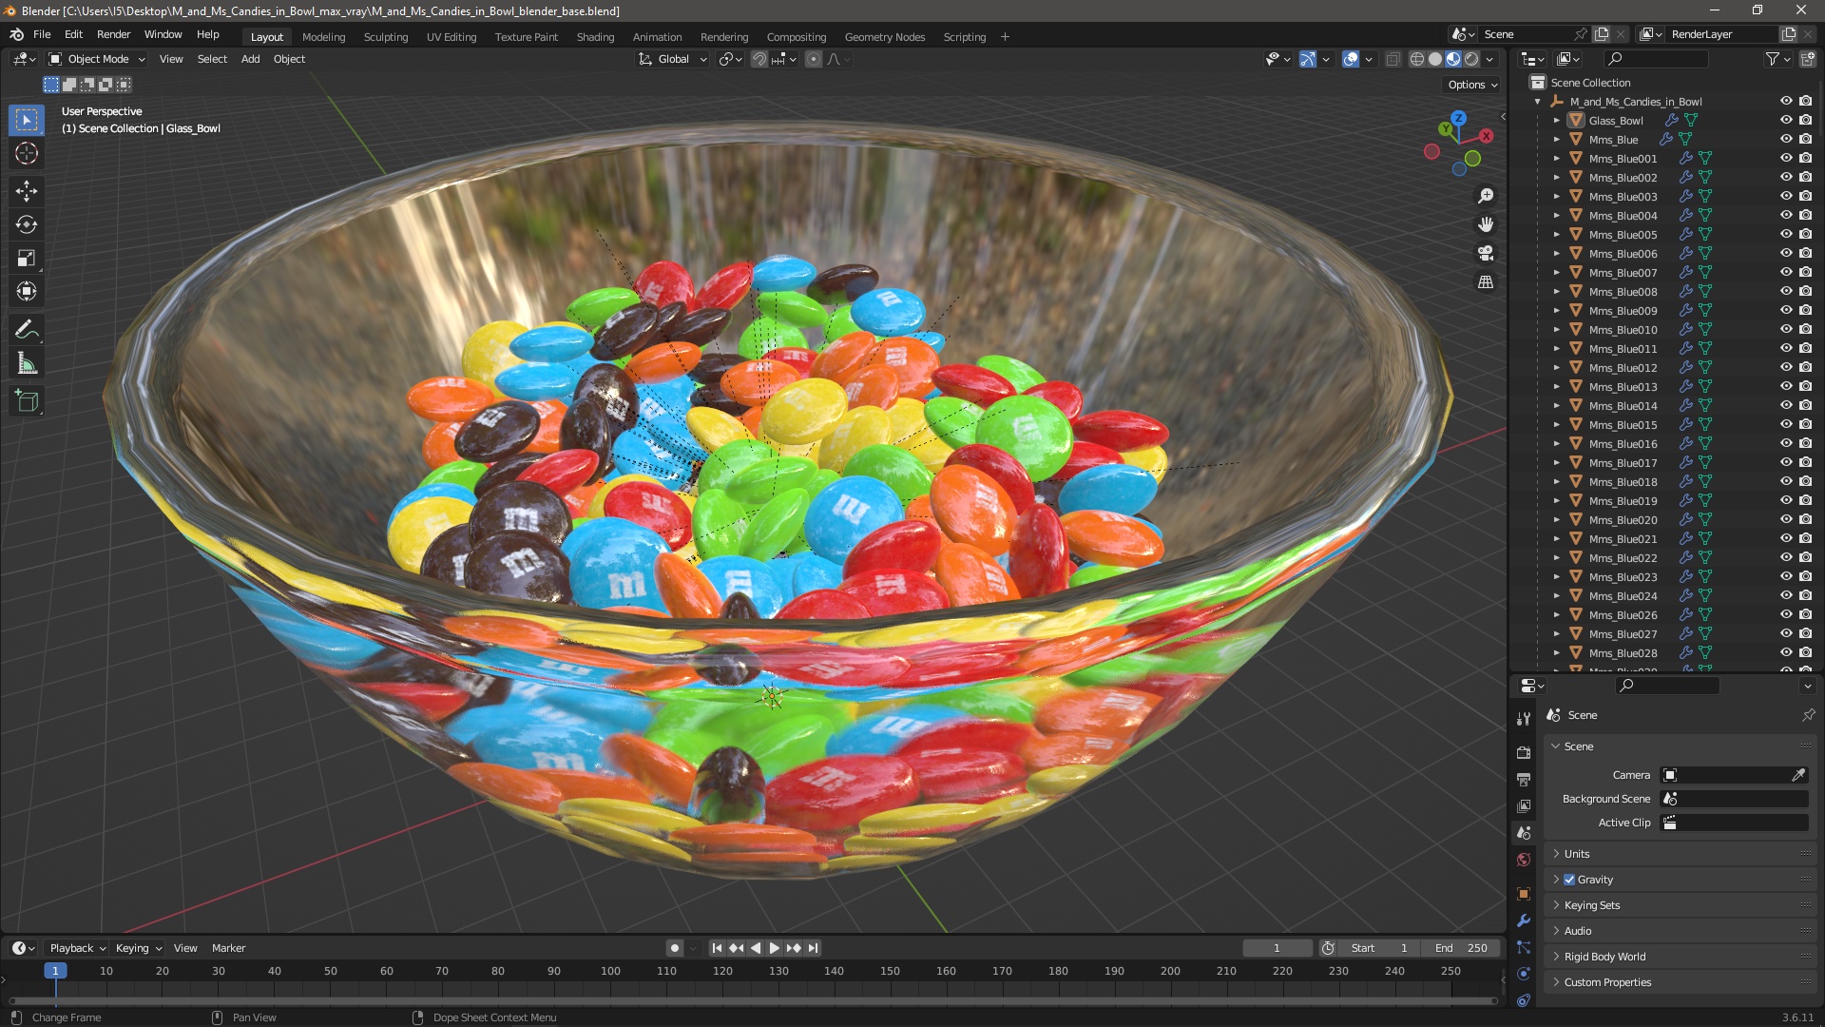Open the Render properties tab
Screen dimensions: 1825x1027
click(x=1524, y=752)
